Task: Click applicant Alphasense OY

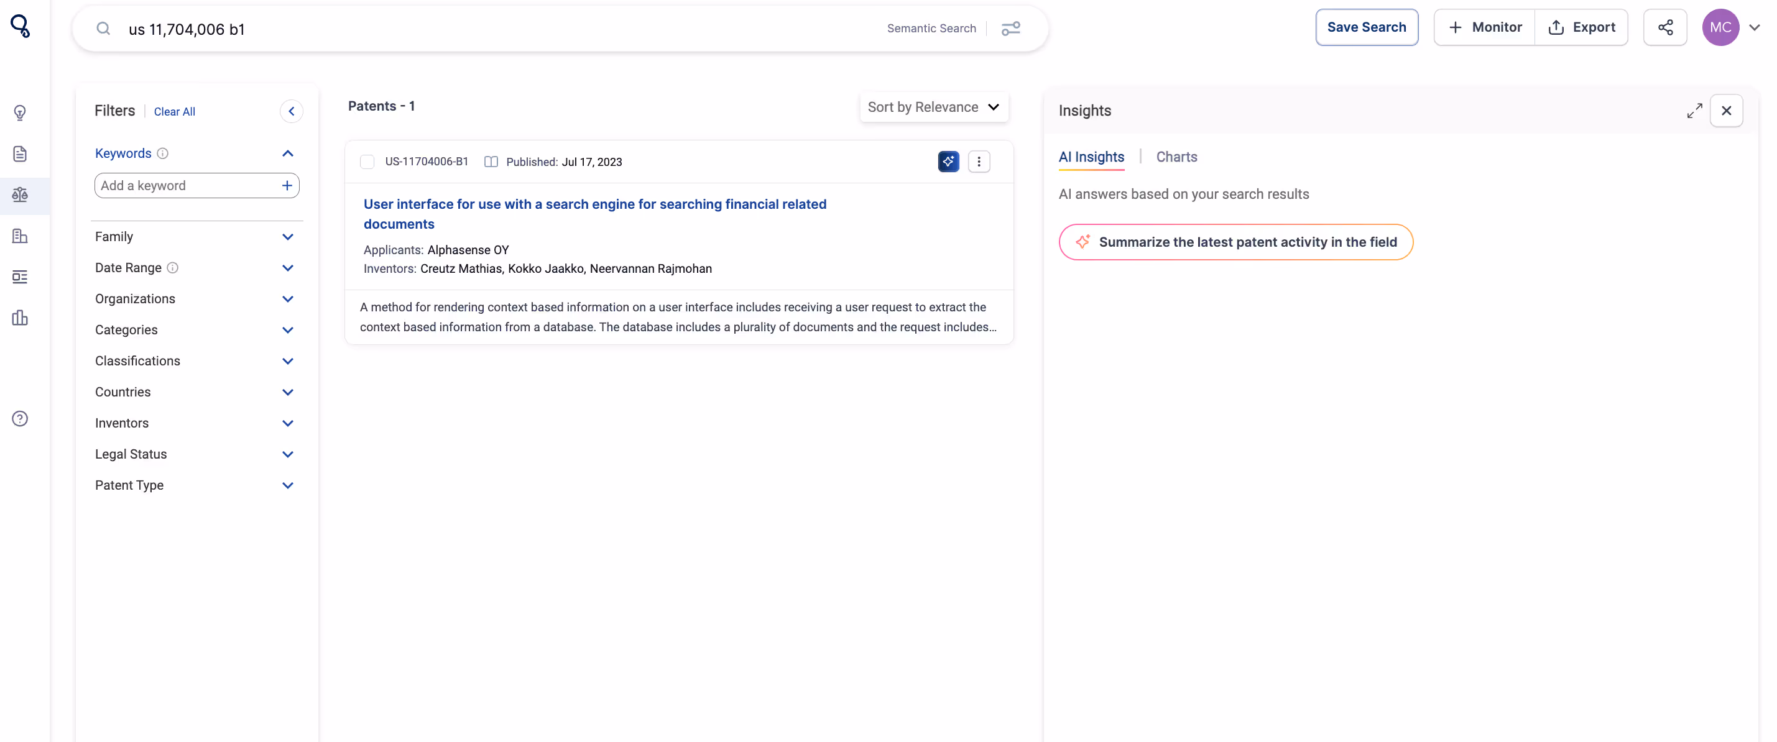Action: point(468,250)
